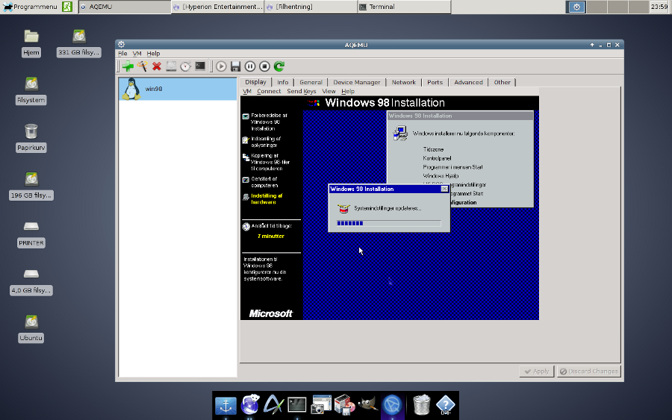
Task: Open the Send Keys menu
Action: pyautogui.click(x=302, y=91)
